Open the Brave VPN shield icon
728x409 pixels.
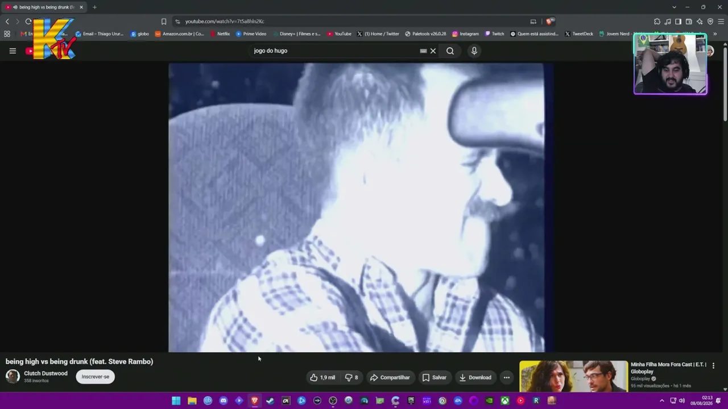pyautogui.click(x=710, y=22)
